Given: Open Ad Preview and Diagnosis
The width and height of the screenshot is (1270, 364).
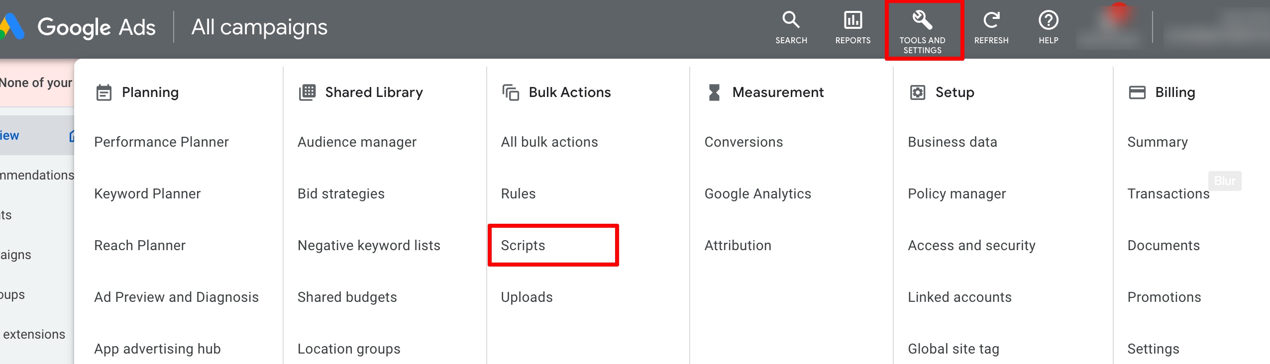Looking at the screenshot, I should coord(176,297).
